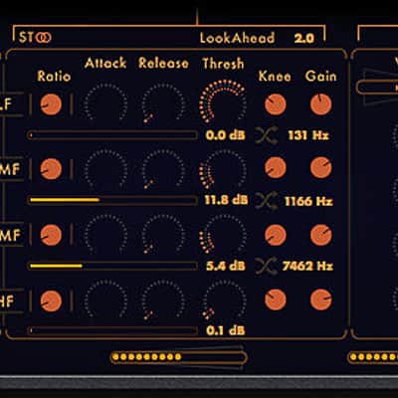Click the 131 Hz crossover frequency value
398x398 pixels.
point(308,135)
